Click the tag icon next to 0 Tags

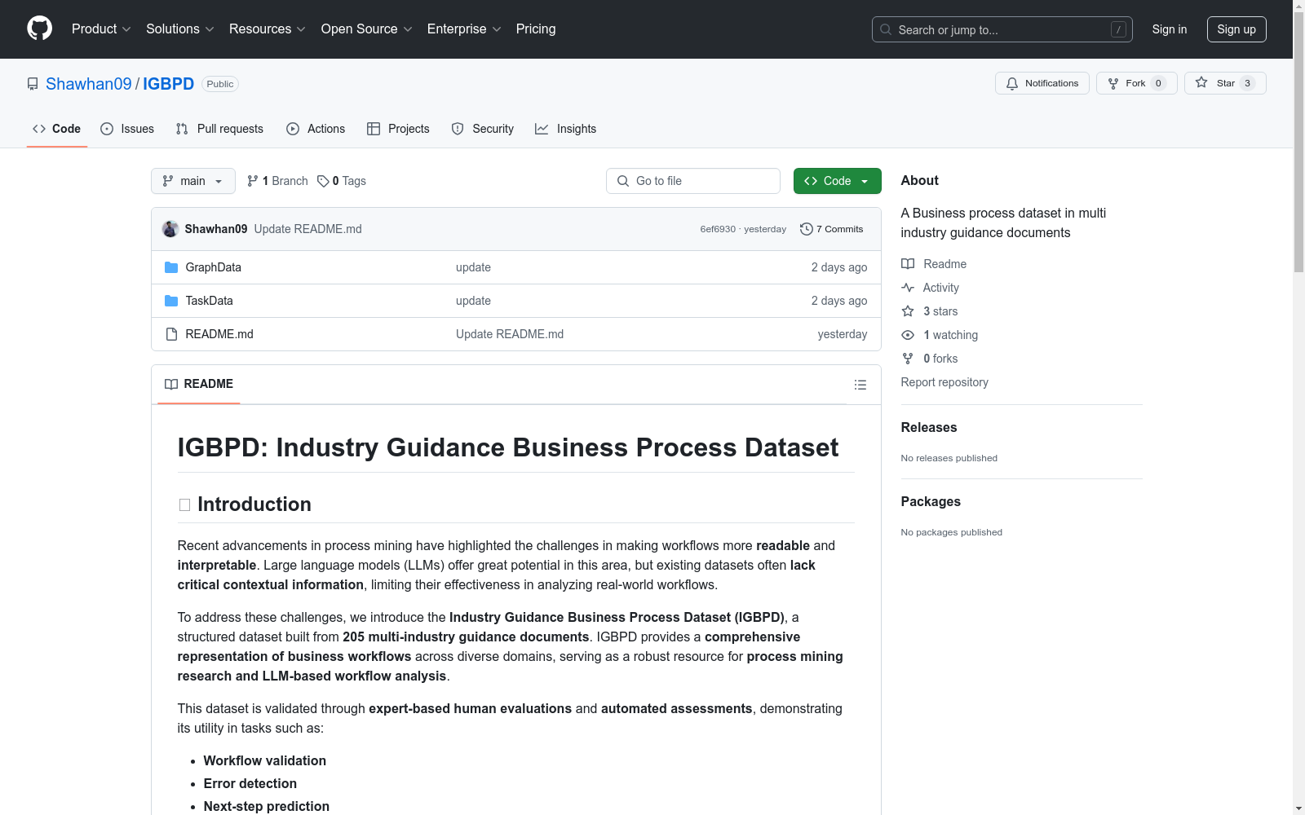(x=323, y=181)
